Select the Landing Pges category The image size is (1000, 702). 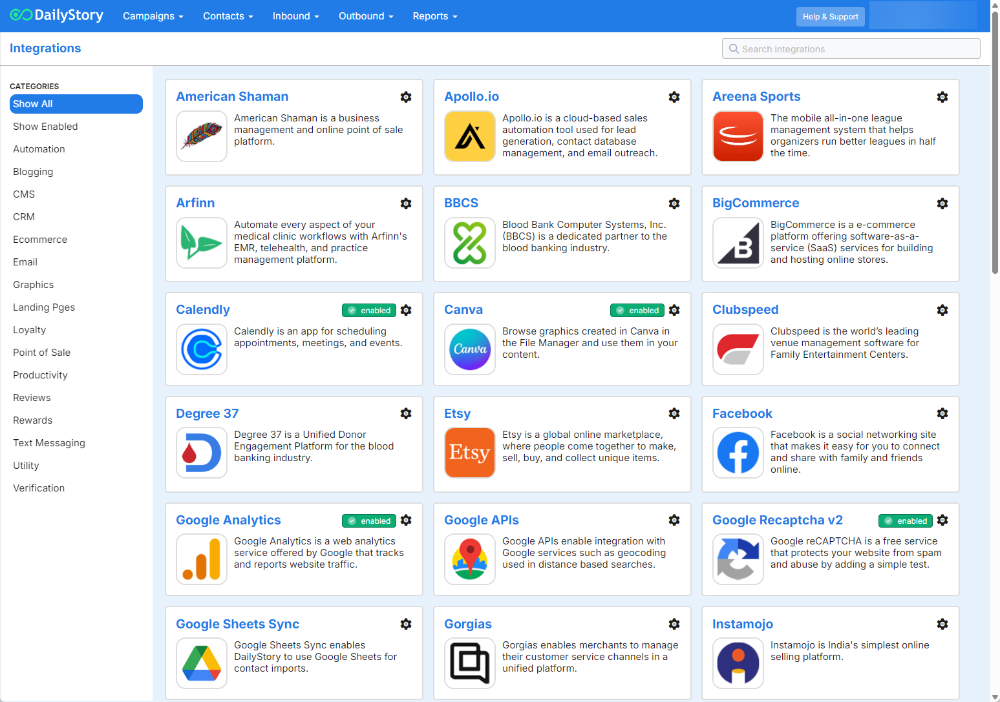76,307
